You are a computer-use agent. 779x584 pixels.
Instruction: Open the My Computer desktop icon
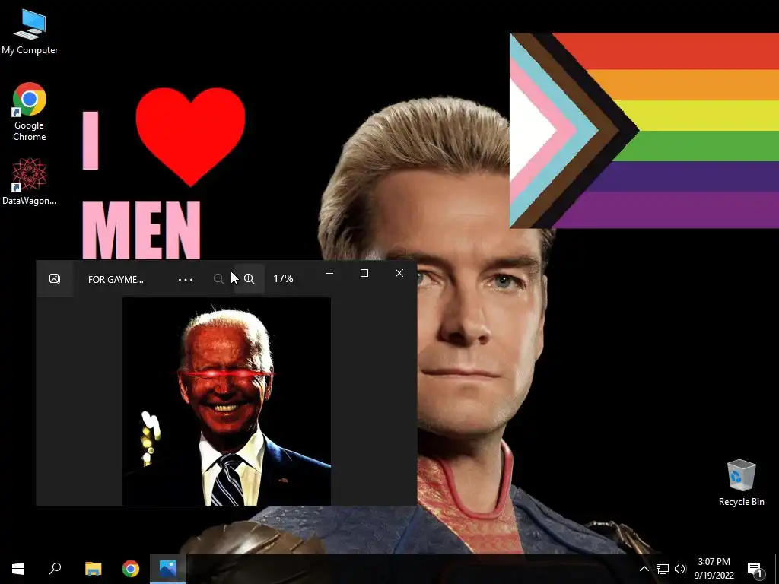(30, 32)
